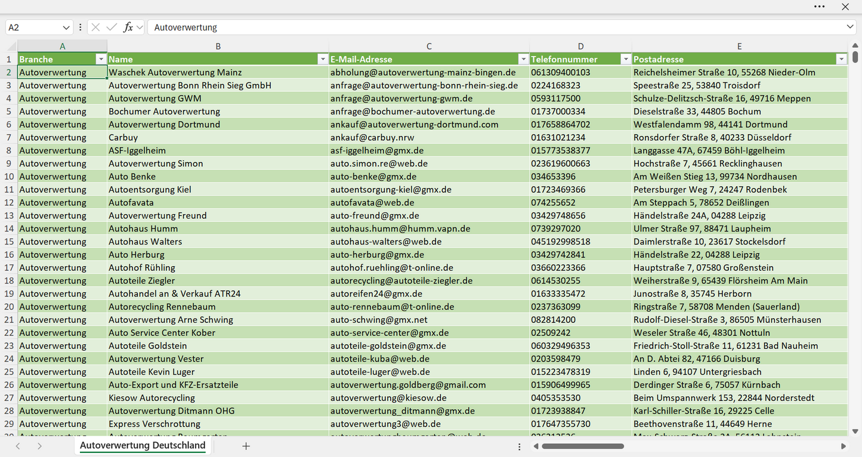
Task: Click cell Autohaus Humm
Action: pos(218,229)
